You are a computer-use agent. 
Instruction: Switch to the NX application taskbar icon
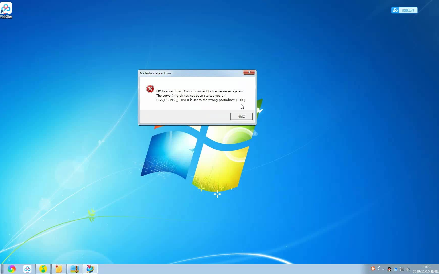pyautogui.click(x=90, y=269)
